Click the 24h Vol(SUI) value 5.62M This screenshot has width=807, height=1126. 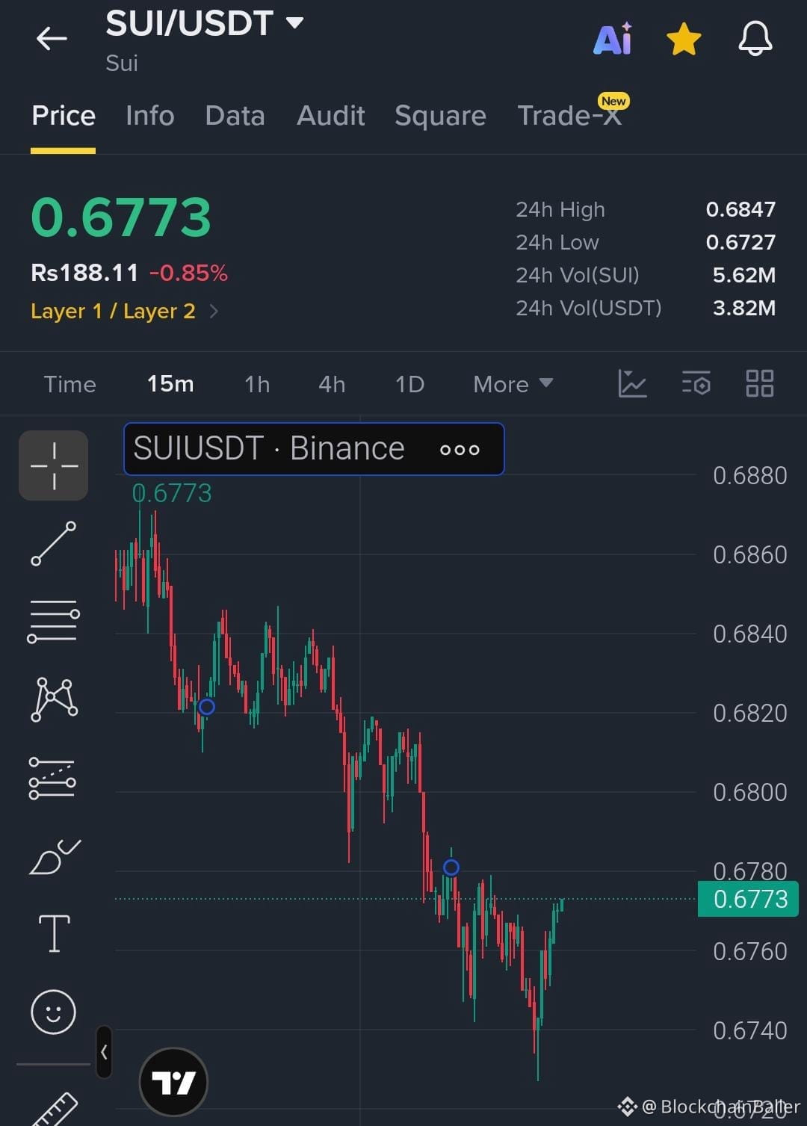(x=744, y=275)
